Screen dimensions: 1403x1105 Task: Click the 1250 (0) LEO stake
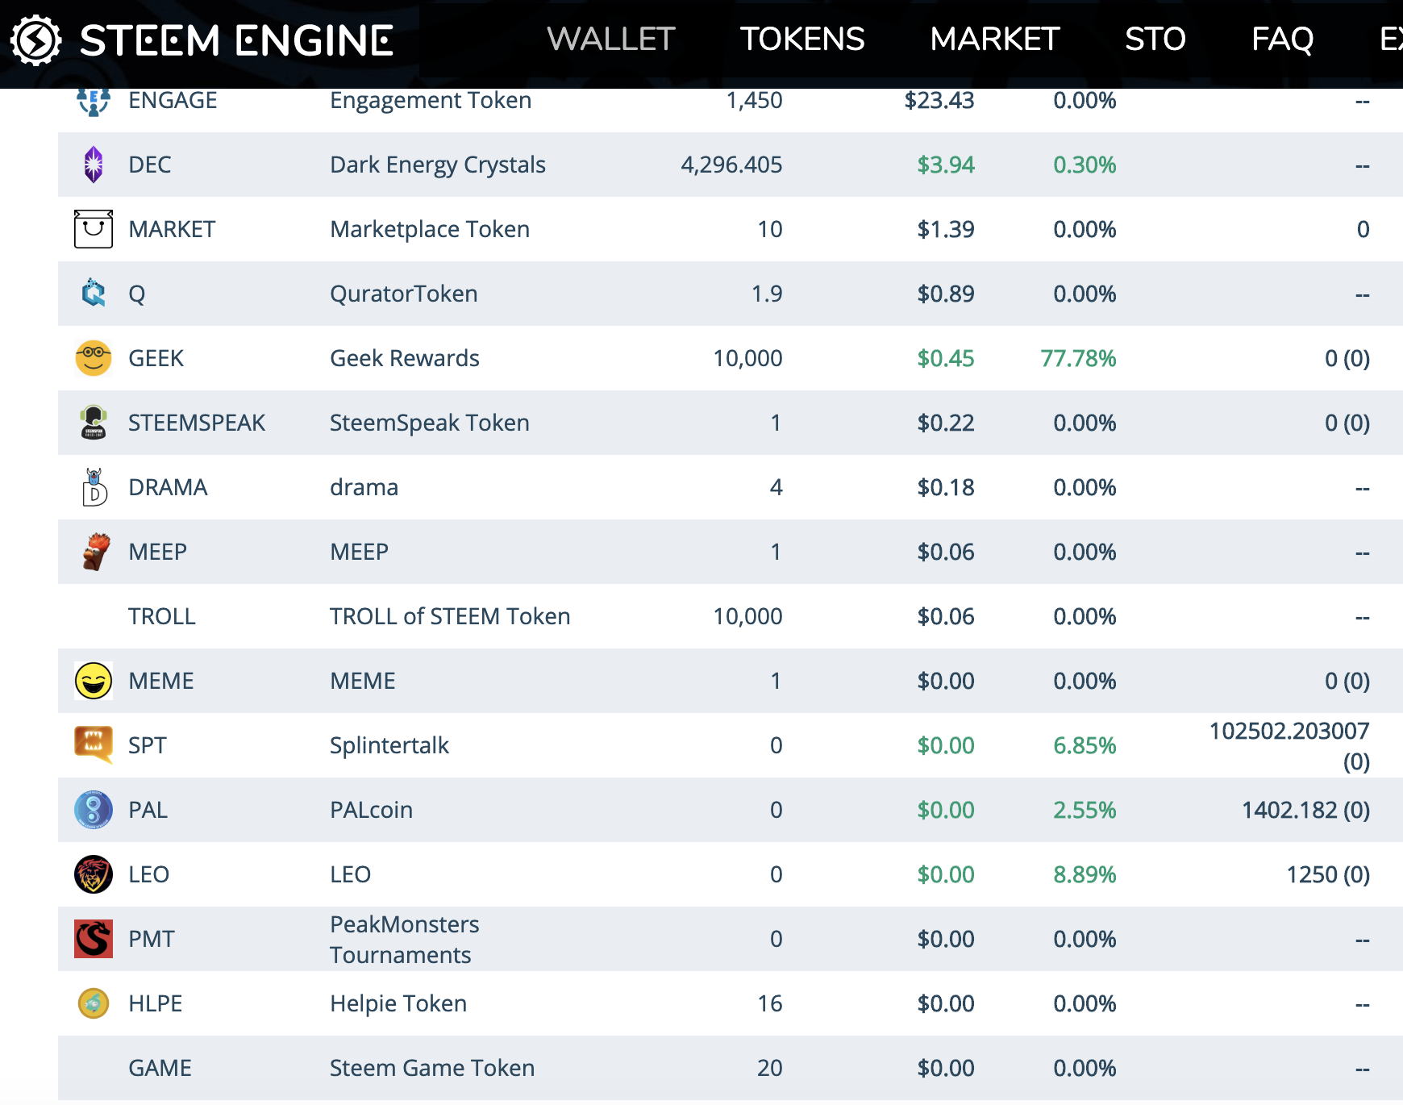pyautogui.click(x=1328, y=874)
